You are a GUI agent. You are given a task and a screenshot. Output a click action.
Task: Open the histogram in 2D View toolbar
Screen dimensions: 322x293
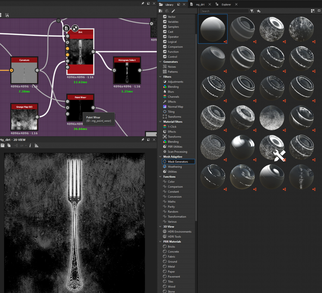coord(36,145)
